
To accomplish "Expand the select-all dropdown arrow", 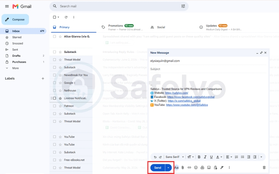I will click(58, 17).
